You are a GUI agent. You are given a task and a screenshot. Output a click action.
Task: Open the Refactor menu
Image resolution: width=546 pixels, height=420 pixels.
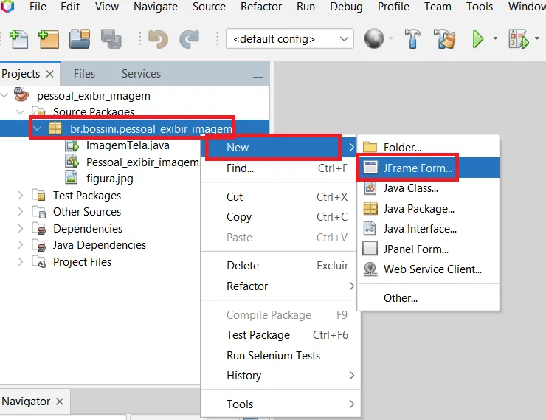[x=261, y=7]
